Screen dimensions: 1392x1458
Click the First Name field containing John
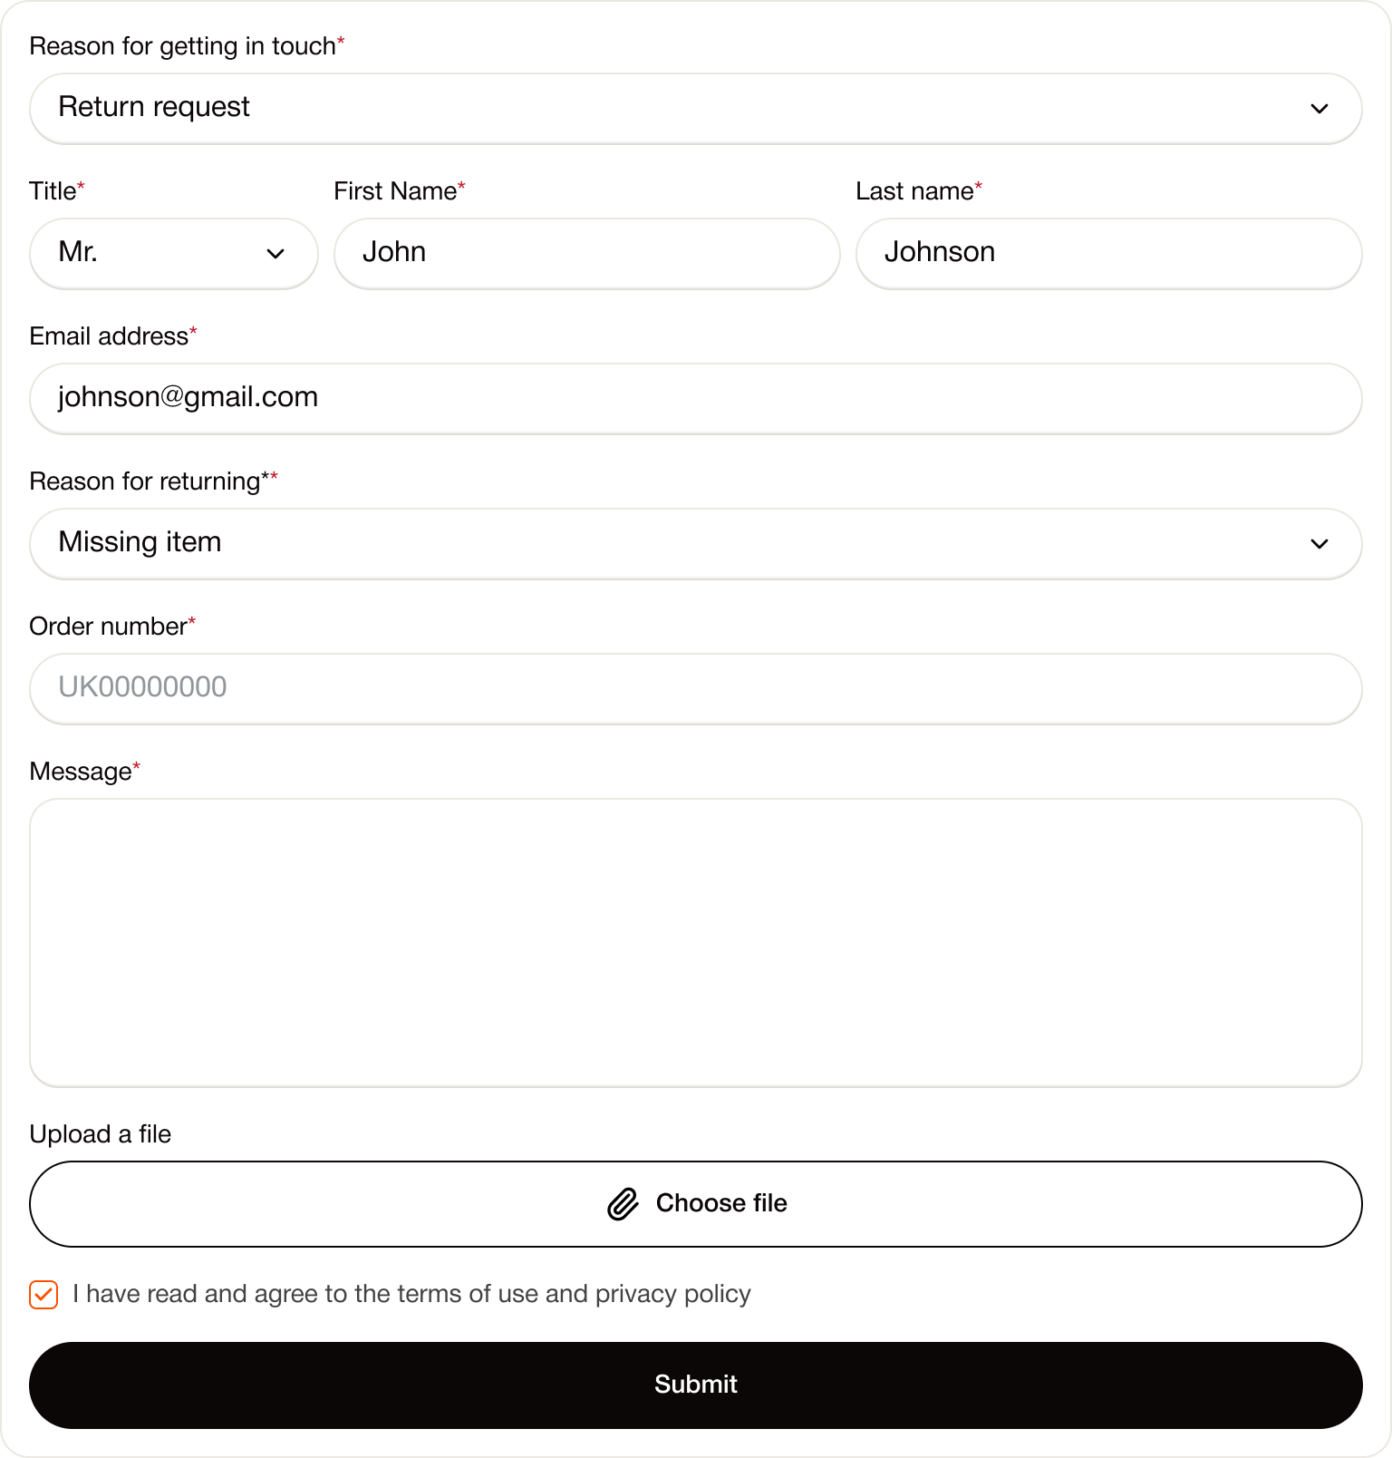(585, 254)
